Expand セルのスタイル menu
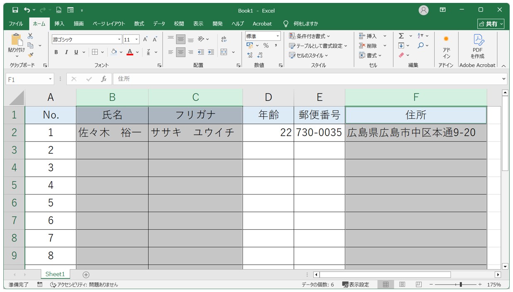513x292 pixels. coord(308,55)
